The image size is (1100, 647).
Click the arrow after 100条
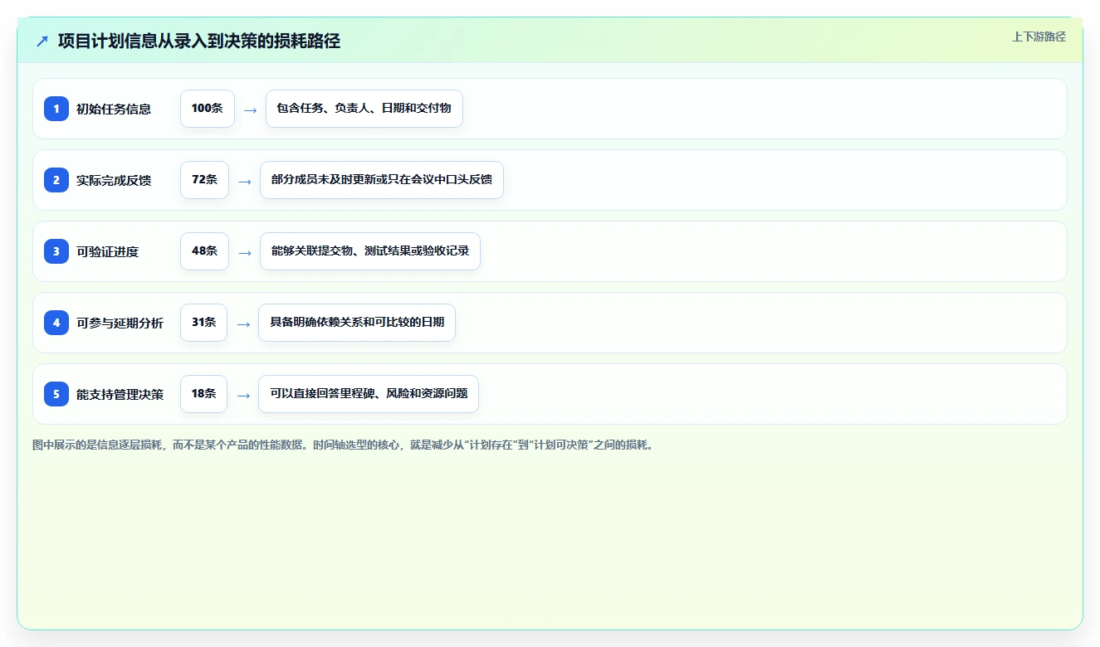coord(250,109)
